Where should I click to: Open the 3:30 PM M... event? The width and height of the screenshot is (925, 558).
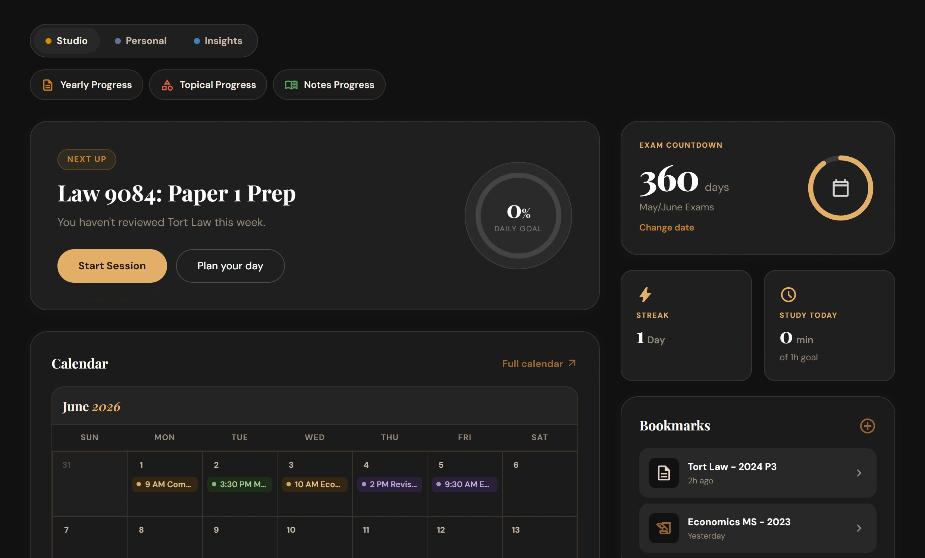click(x=239, y=485)
